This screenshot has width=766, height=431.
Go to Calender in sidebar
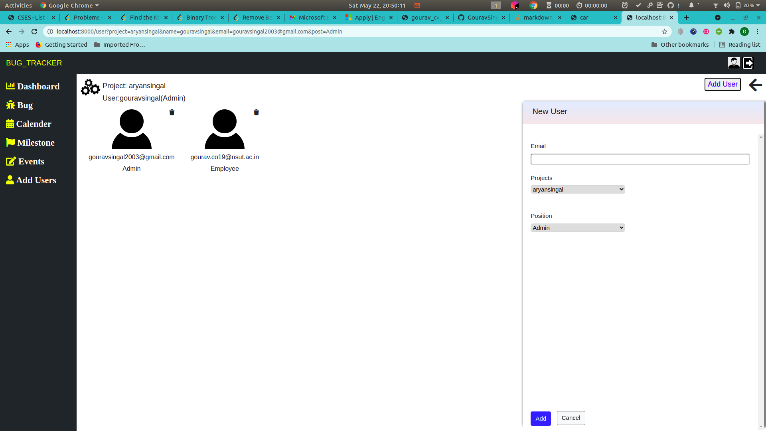click(29, 124)
